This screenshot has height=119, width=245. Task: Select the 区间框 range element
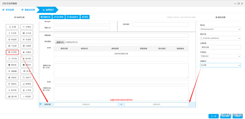tap(12, 52)
